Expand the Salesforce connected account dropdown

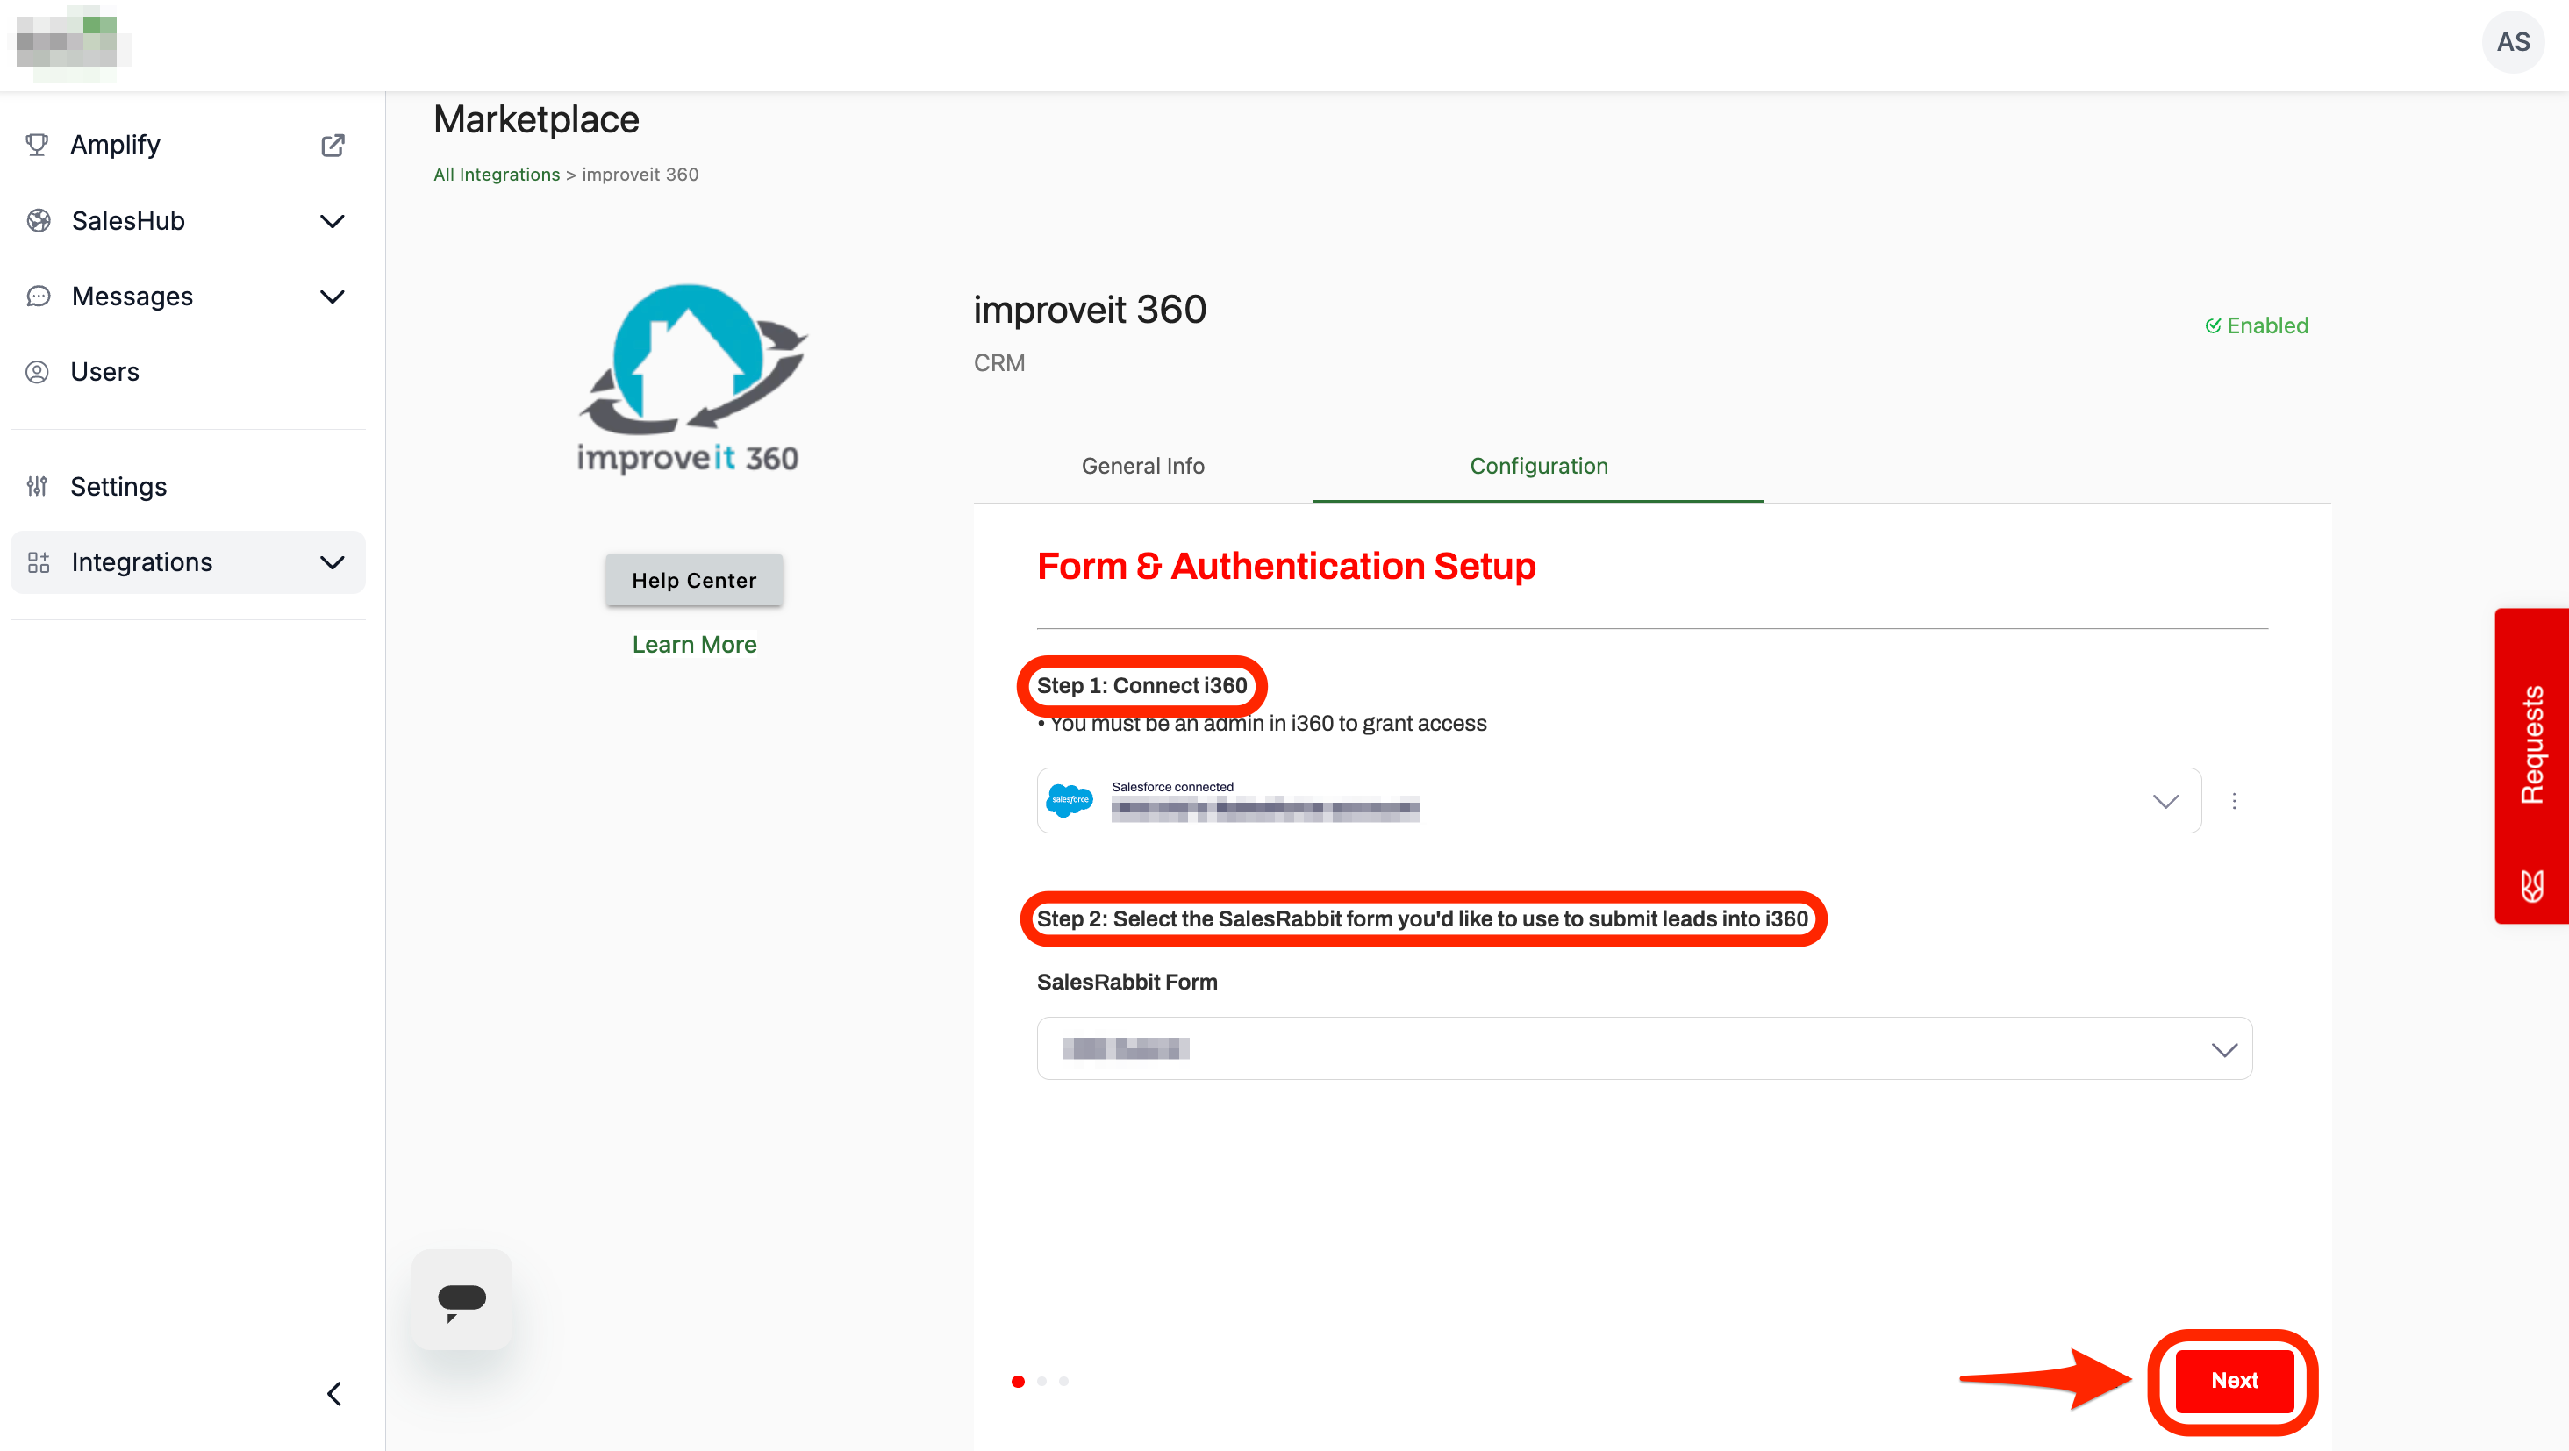(2165, 801)
